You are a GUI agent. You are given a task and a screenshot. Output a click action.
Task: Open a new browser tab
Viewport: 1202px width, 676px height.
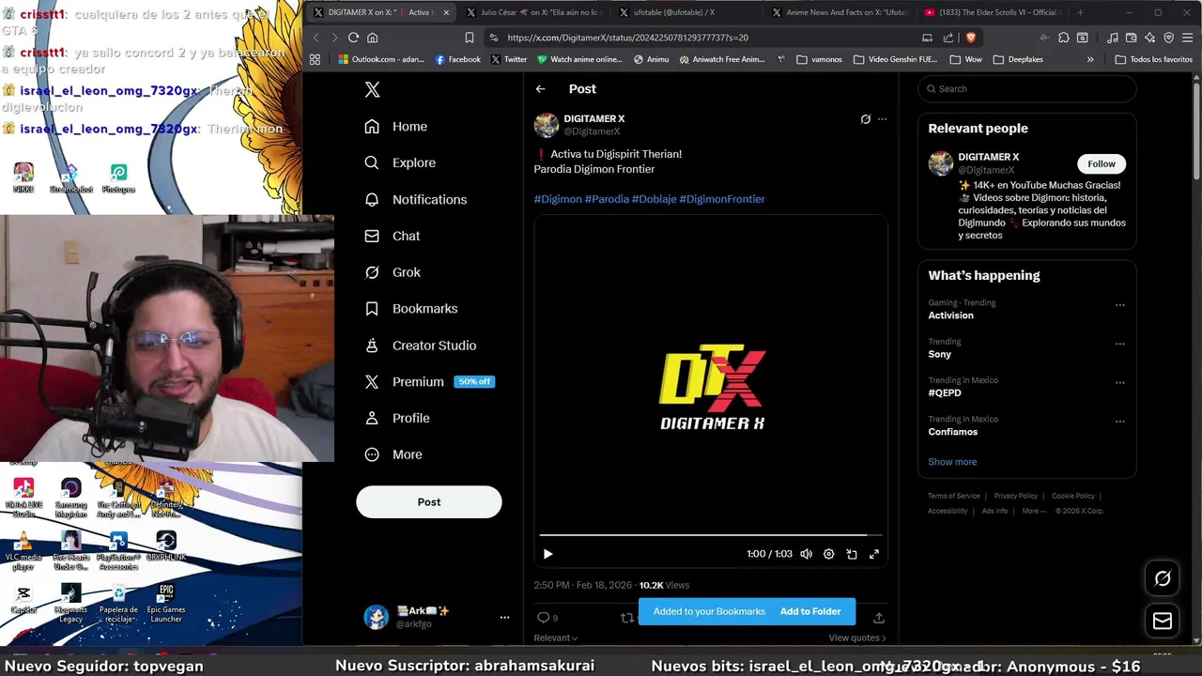(x=1080, y=12)
